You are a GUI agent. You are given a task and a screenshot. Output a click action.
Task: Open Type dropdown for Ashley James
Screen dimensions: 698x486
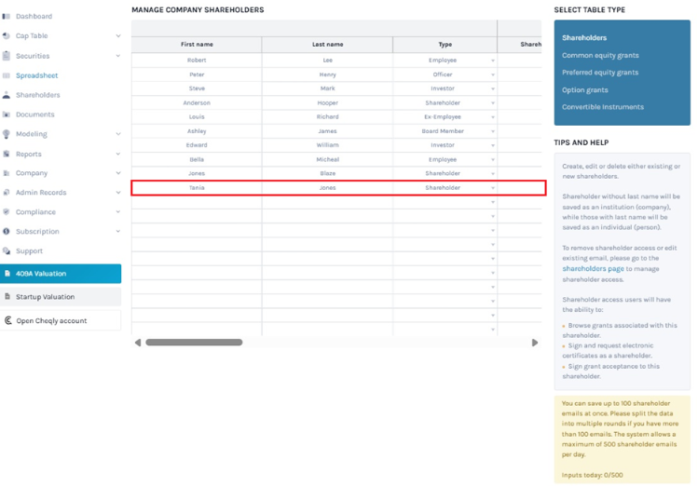pyautogui.click(x=493, y=131)
